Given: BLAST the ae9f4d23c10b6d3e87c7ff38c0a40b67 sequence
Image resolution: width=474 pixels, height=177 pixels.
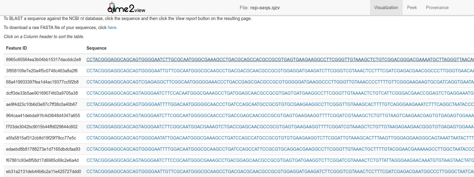Looking at the screenshot, I should (x=280, y=104).
